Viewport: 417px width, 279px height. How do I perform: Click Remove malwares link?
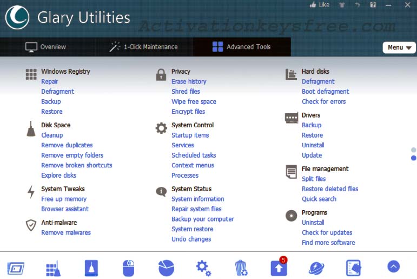pos(65,232)
